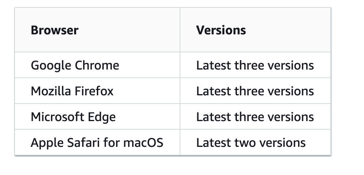Click the word Edge in the table
The image size is (364, 175).
[98, 117]
